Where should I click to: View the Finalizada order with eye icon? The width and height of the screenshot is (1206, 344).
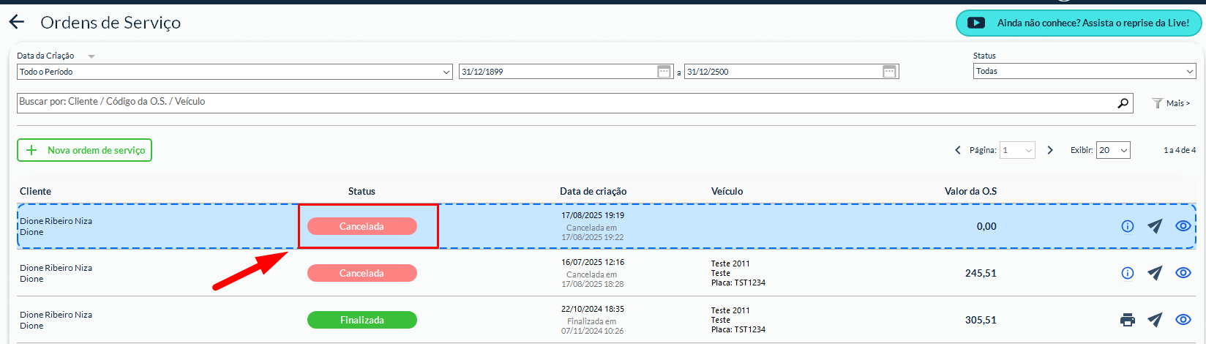pos(1183,320)
